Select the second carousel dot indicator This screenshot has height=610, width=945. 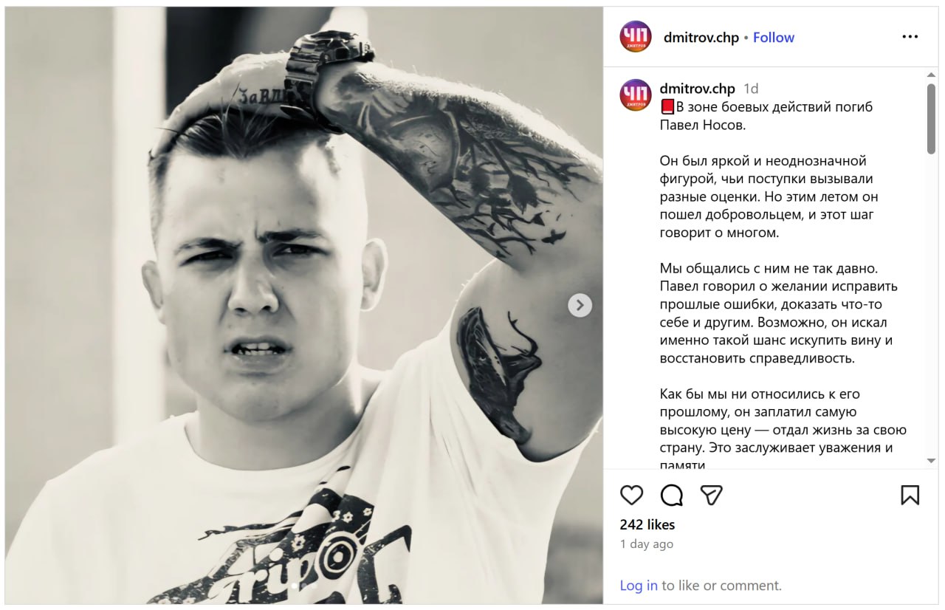pos(302,586)
